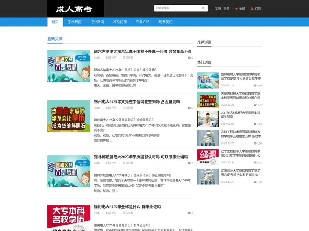Image resolution: width=309 pixels, height=231 pixels.
Task: Focus the 搜索关键字 search field
Action: 178,8
